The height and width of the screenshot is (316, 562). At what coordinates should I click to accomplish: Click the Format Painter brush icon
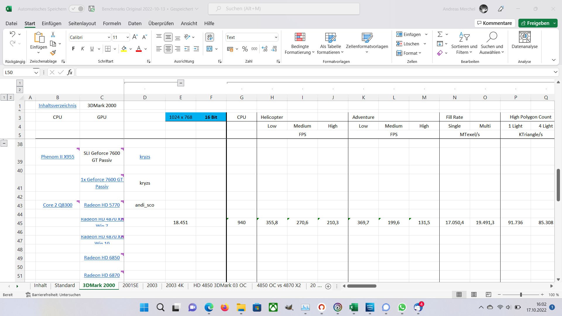53,53
